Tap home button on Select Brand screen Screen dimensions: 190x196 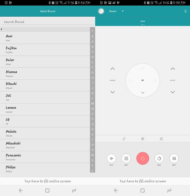pyautogui.click(x=47, y=190)
